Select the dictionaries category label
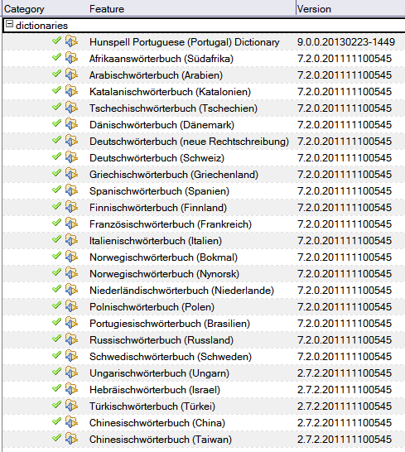The image size is (405, 452). (42, 26)
